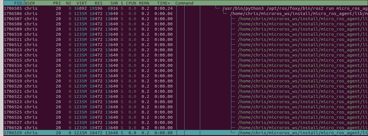Click the /usr/bin/python3 ros2 run command
Screen dimensions: 368x136
(x=295, y=8)
